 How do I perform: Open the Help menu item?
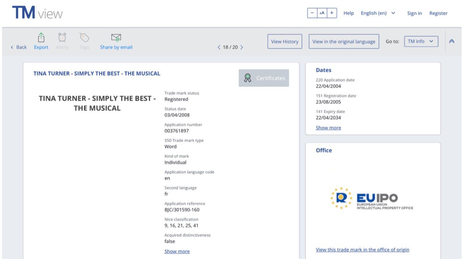(348, 13)
